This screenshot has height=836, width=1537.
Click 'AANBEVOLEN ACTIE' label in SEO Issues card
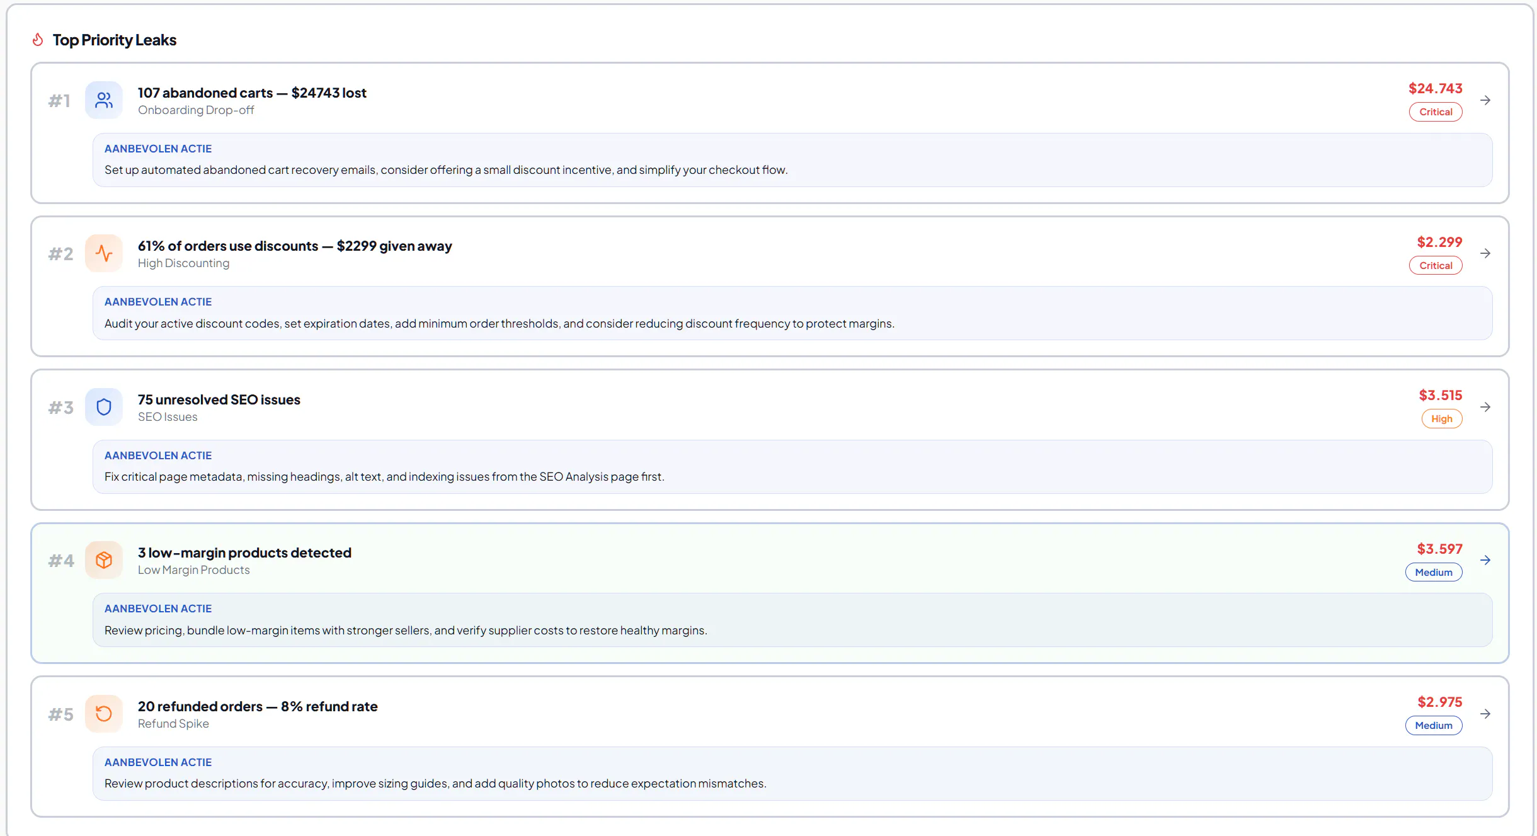tap(158, 455)
